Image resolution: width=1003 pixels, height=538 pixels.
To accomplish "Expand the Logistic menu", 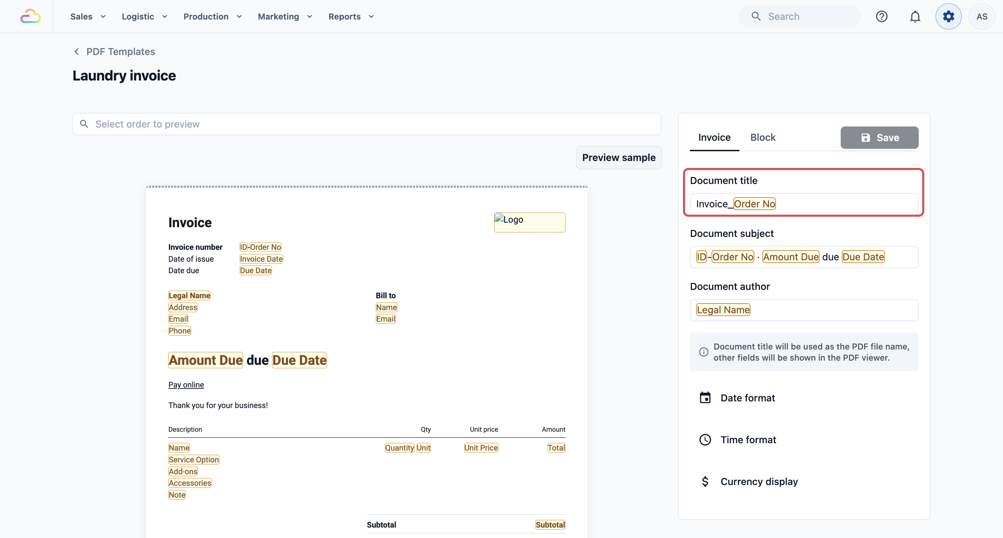I will tap(144, 16).
